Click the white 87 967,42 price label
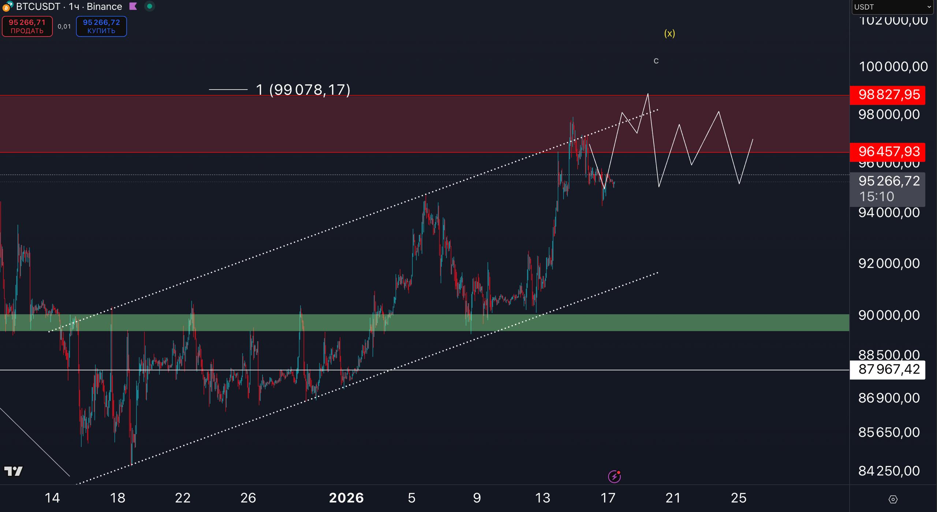Screen dimensions: 937x512 887,370
